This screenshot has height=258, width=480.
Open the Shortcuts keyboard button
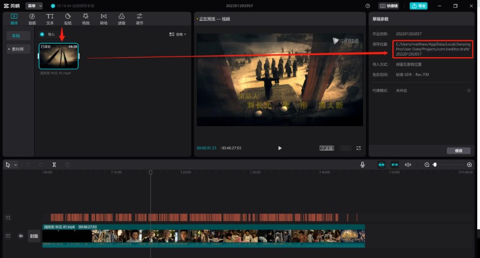tap(389, 6)
